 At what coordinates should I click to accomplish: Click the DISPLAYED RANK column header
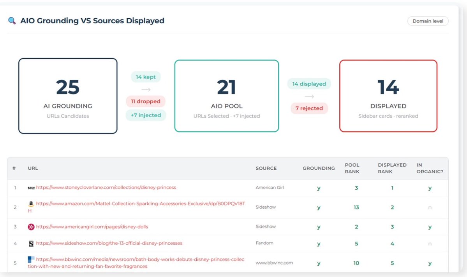pos(392,168)
